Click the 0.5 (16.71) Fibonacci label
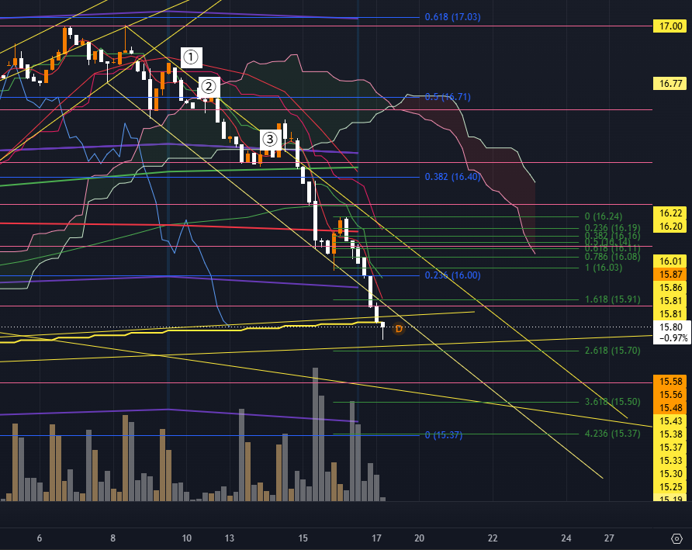 click(x=448, y=97)
